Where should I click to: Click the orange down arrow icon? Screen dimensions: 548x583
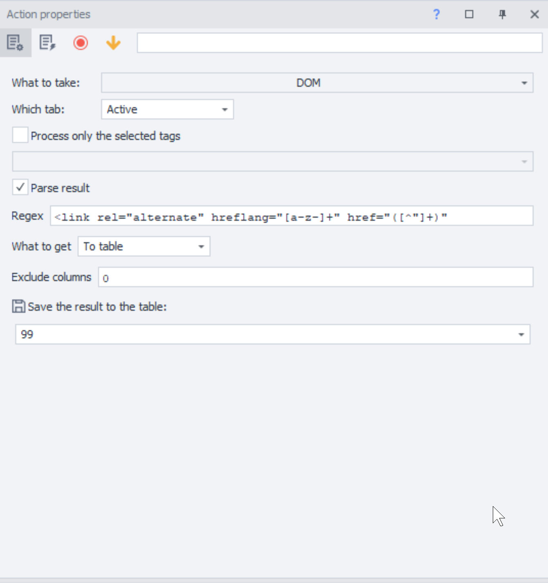pos(113,43)
